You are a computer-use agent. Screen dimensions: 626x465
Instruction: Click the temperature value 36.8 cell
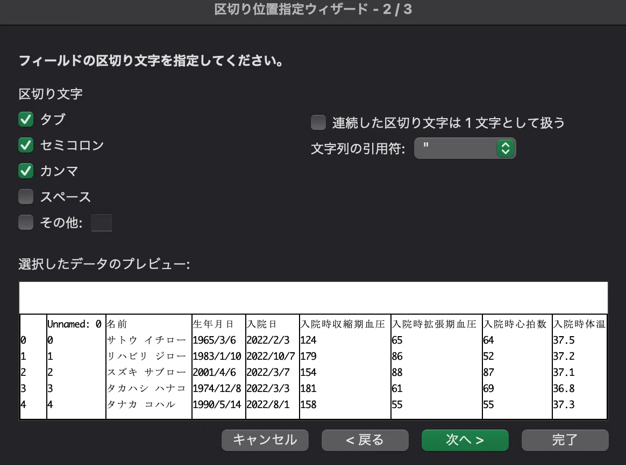tap(564, 388)
